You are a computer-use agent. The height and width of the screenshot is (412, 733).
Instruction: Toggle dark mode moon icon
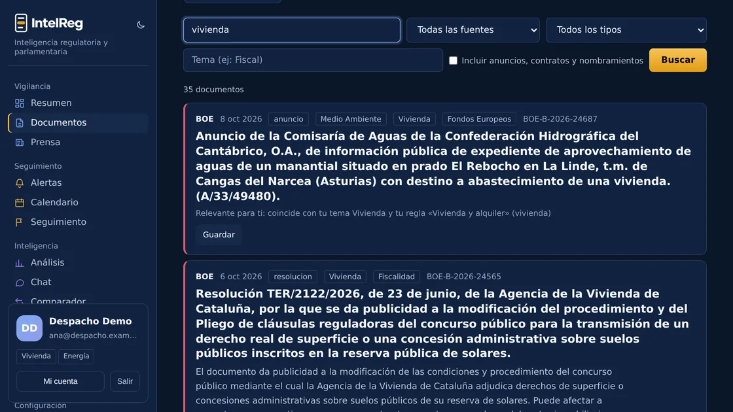[140, 25]
